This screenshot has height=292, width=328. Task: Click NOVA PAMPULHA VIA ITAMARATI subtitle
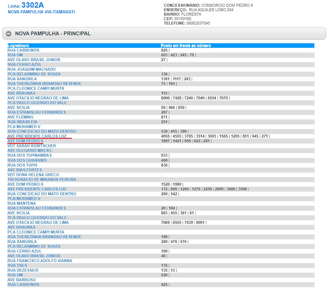pos(41,12)
